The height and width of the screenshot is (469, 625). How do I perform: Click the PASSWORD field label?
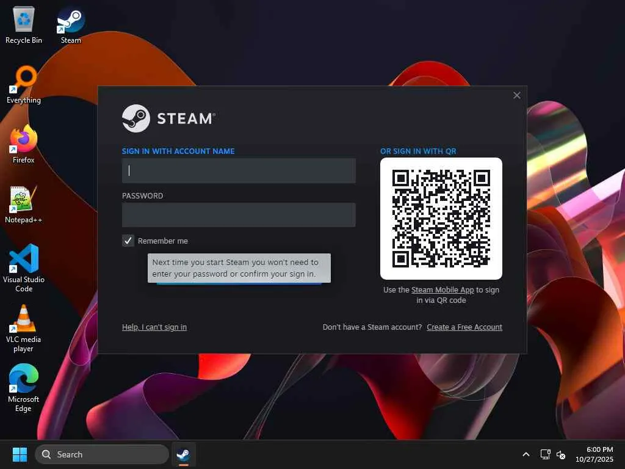(x=142, y=196)
